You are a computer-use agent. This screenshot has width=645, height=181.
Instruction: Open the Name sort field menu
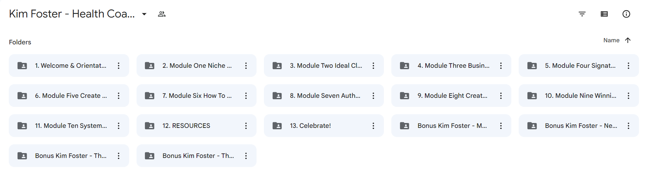(x=611, y=40)
